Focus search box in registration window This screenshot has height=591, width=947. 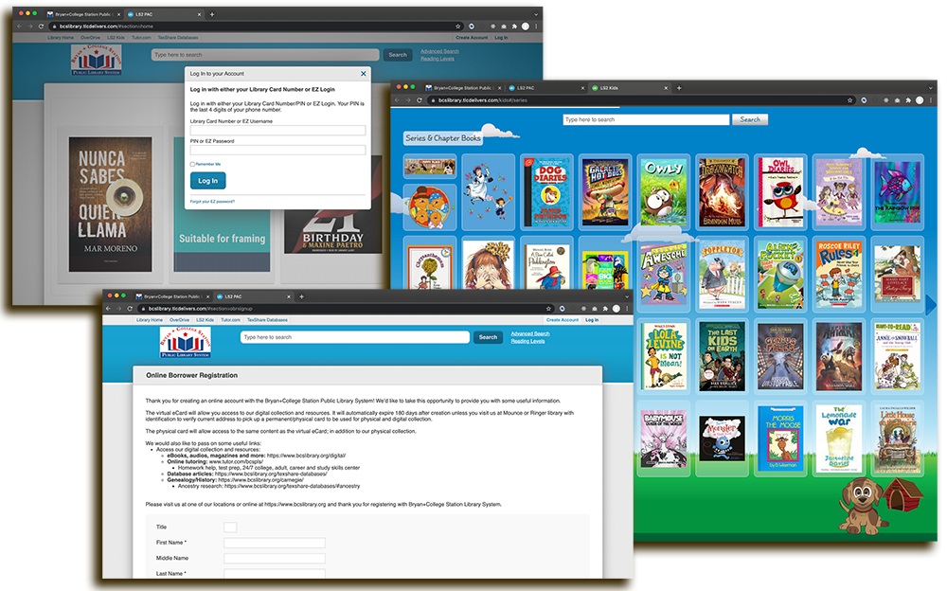coord(355,337)
